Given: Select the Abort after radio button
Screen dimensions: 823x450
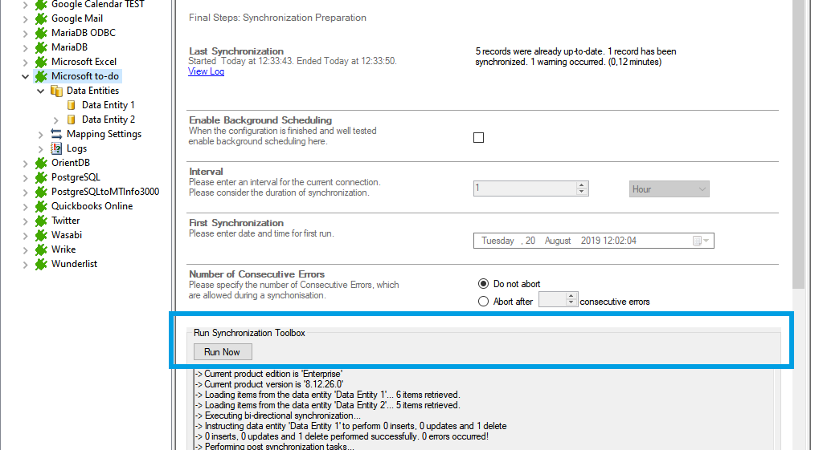Looking at the screenshot, I should click(483, 302).
